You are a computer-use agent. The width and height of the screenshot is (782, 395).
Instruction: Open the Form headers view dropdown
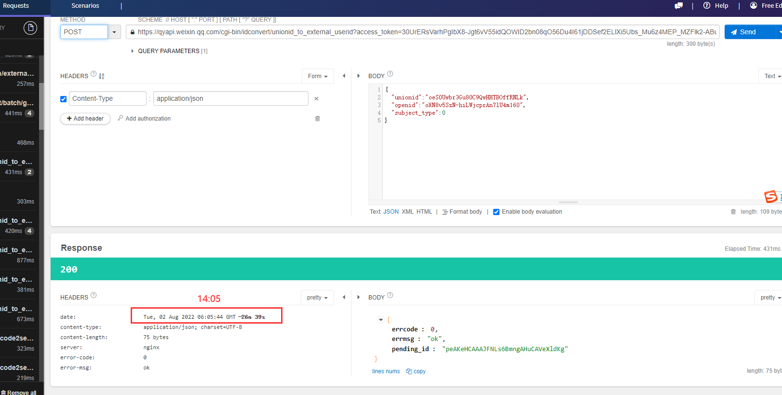coord(317,76)
